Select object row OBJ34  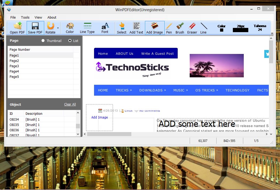click(42, 119)
